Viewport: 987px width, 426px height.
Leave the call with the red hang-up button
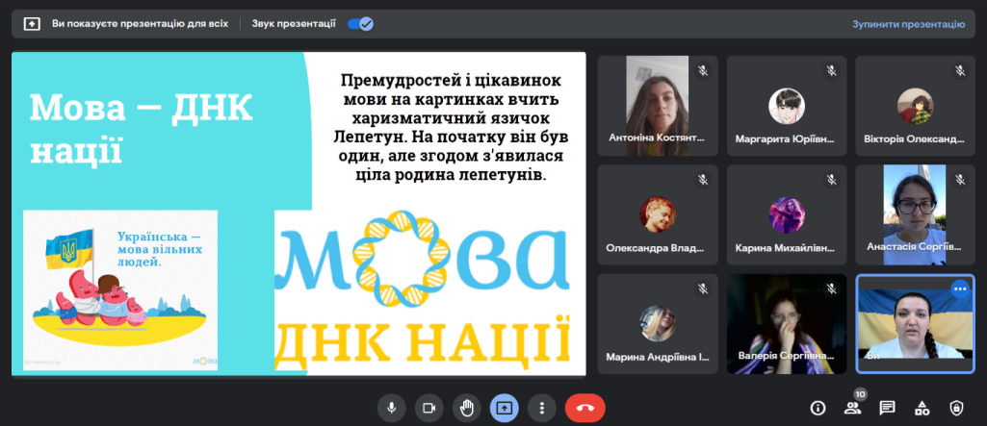584,408
